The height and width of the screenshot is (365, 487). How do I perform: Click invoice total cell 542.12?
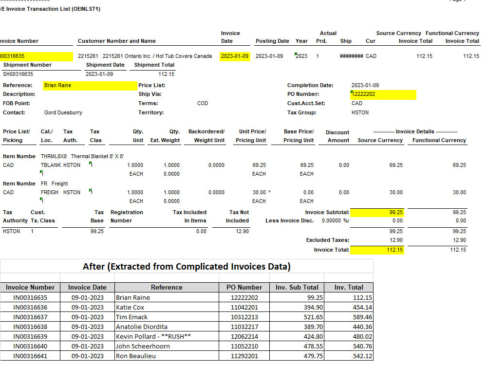point(349,356)
